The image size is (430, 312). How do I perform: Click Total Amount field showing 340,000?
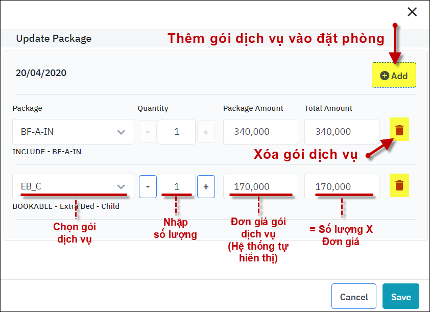pyautogui.click(x=342, y=132)
